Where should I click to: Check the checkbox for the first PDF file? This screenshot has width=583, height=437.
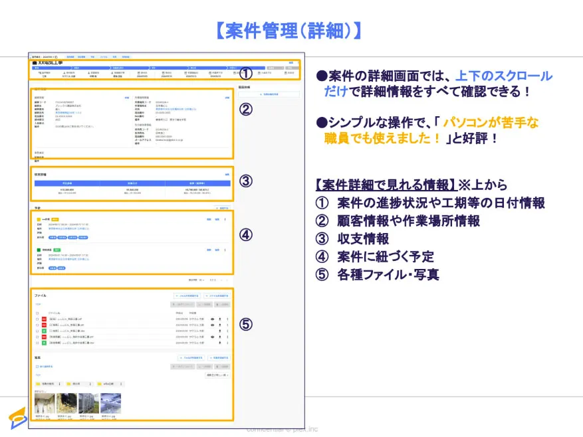37,319
